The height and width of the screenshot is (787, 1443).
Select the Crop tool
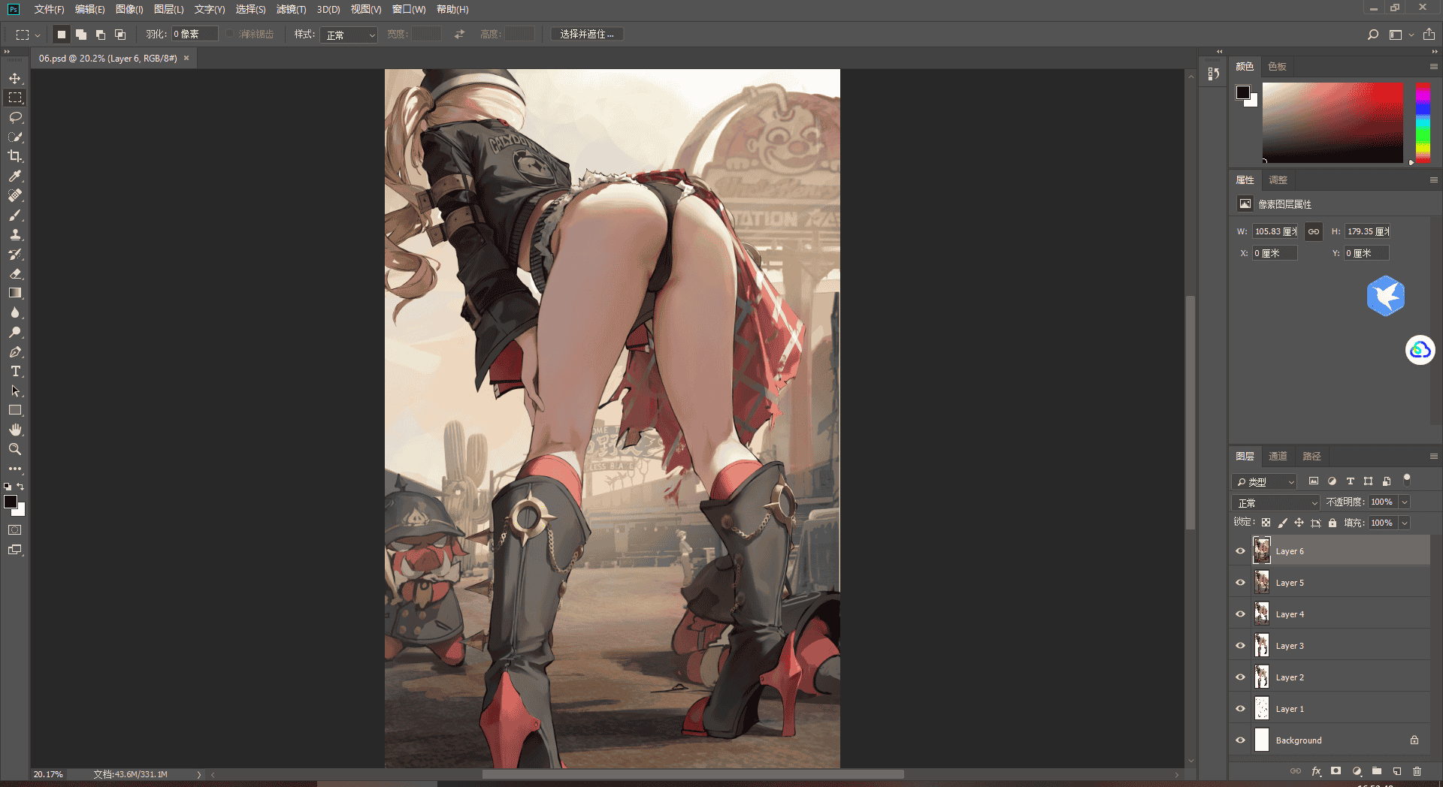click(15, 156)
